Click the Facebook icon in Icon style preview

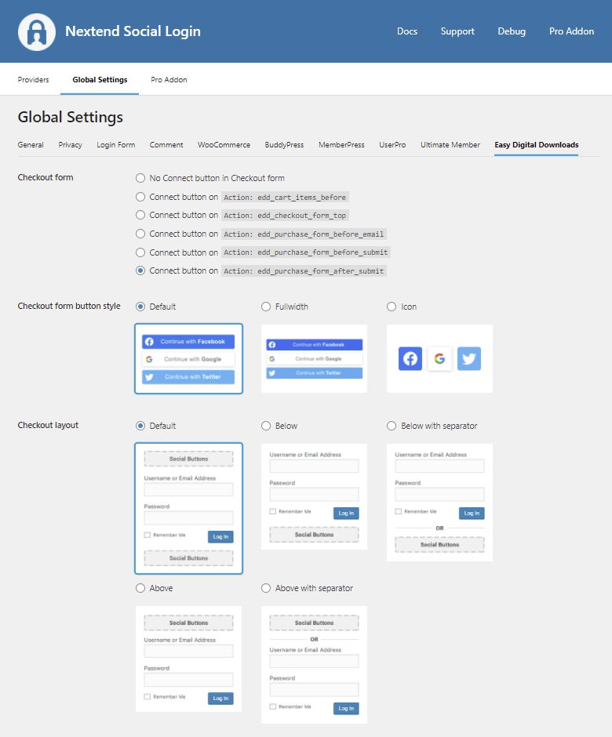click(x=410, y=359)
